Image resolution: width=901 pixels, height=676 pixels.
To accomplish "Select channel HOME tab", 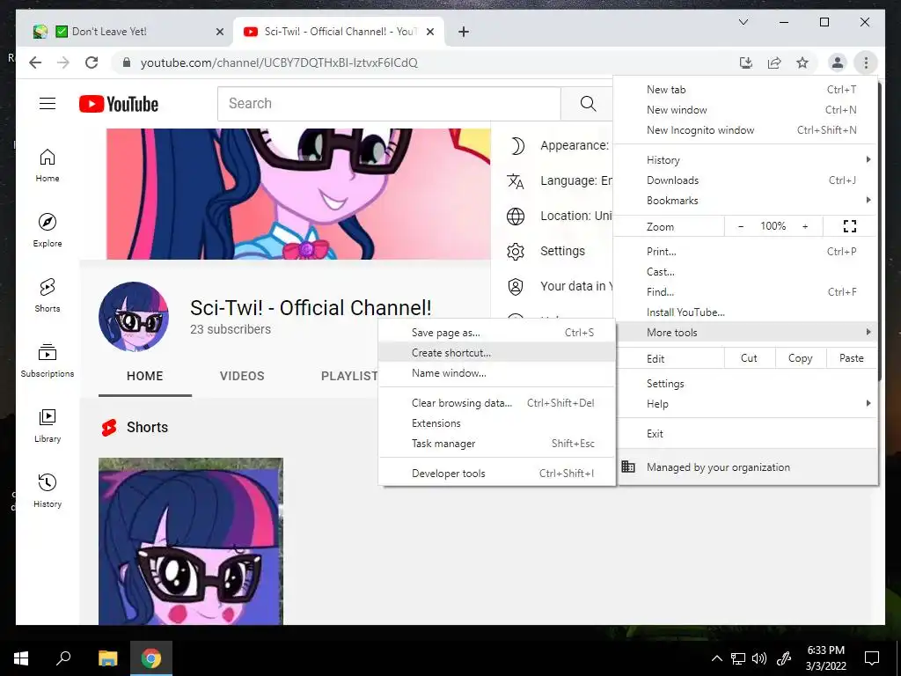I will coord(145,376).
